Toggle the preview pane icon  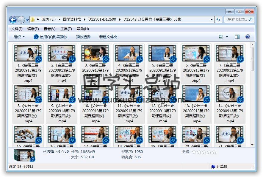237,37
